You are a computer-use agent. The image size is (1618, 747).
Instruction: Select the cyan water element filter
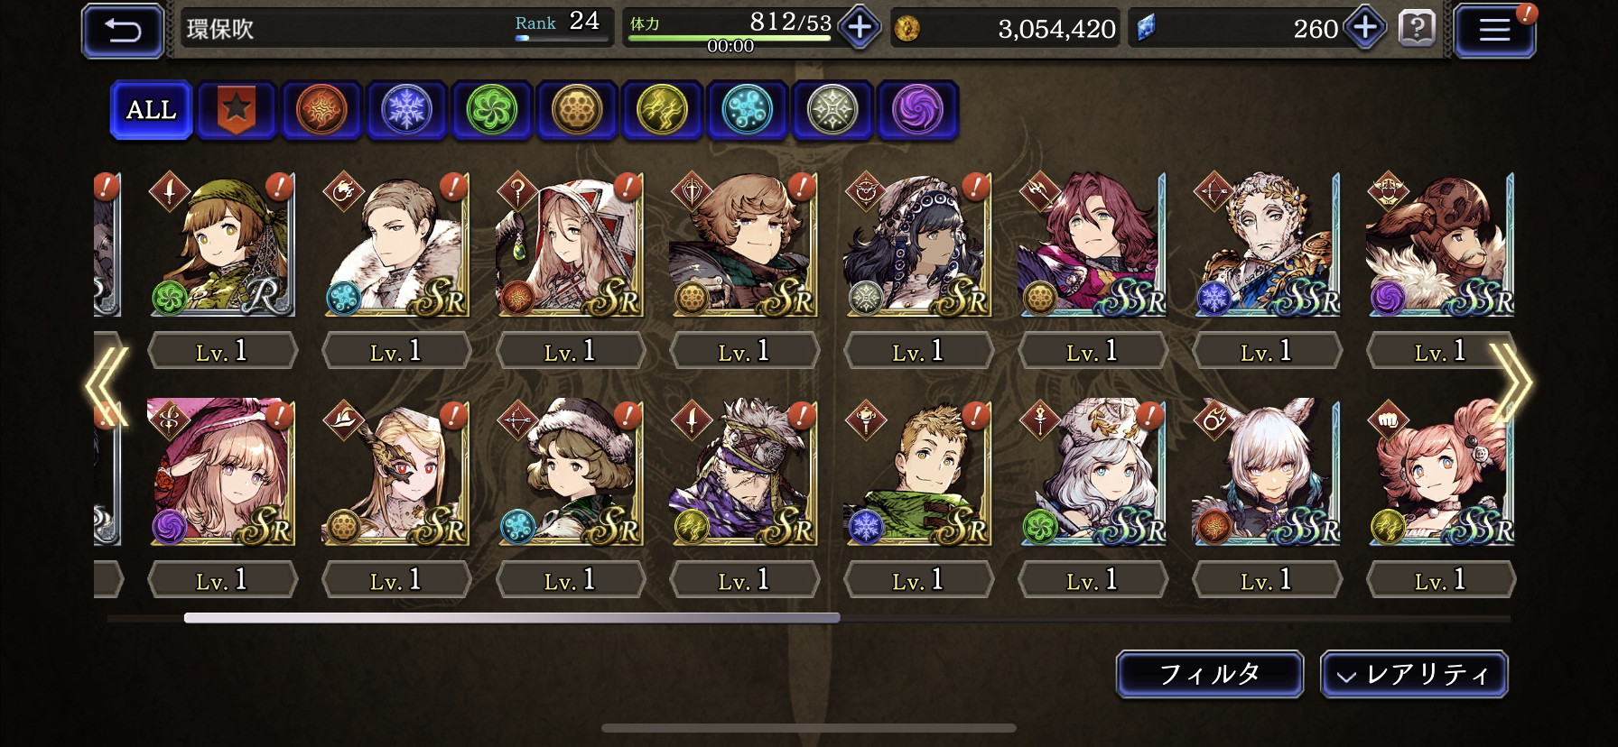pyautogui.click(x=747, y=110)
